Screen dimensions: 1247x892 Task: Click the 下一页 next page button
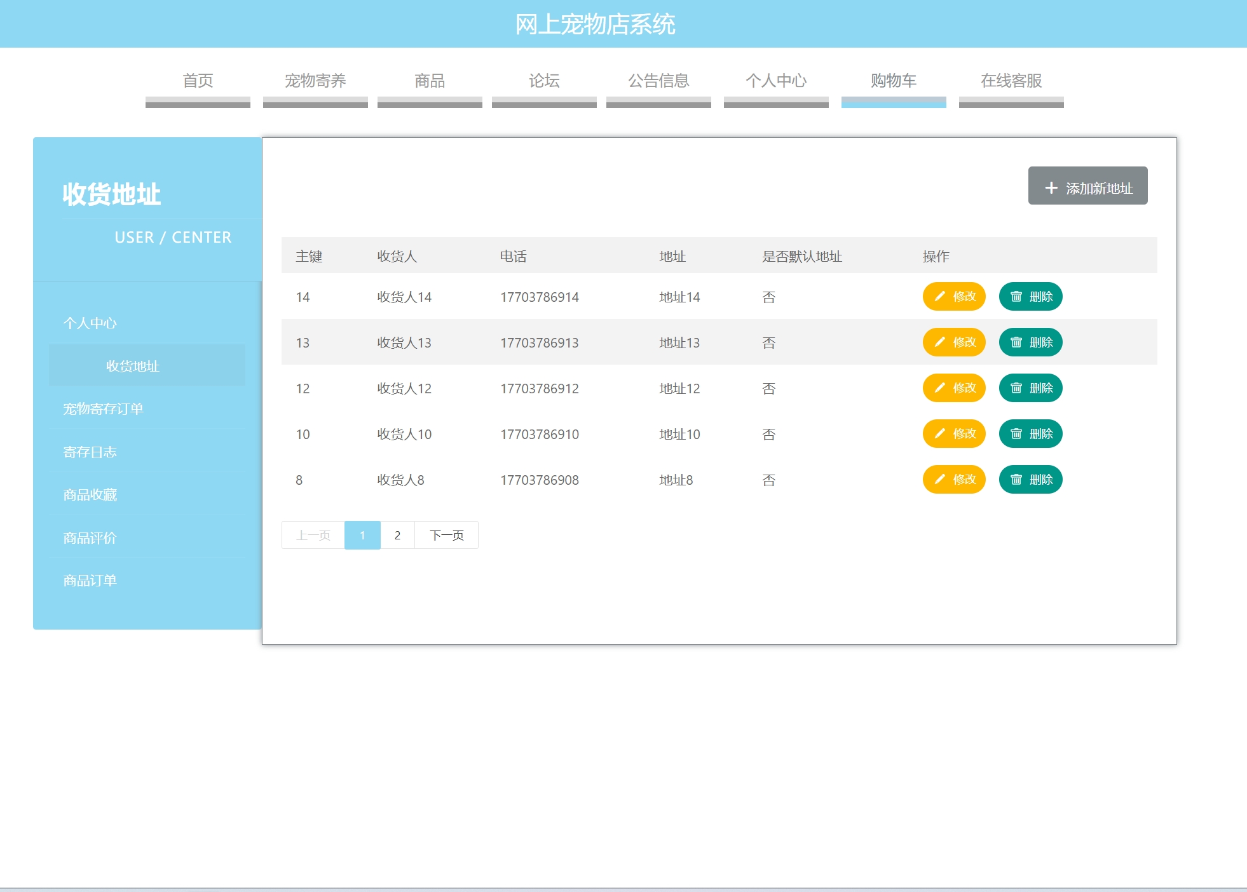click(x=446, y=536)
